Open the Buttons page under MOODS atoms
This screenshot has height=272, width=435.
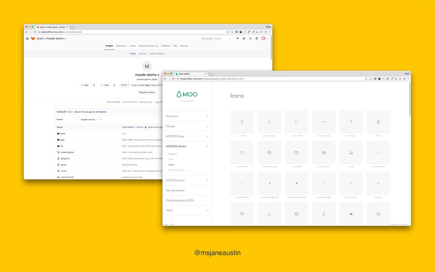tap(172, 154)
